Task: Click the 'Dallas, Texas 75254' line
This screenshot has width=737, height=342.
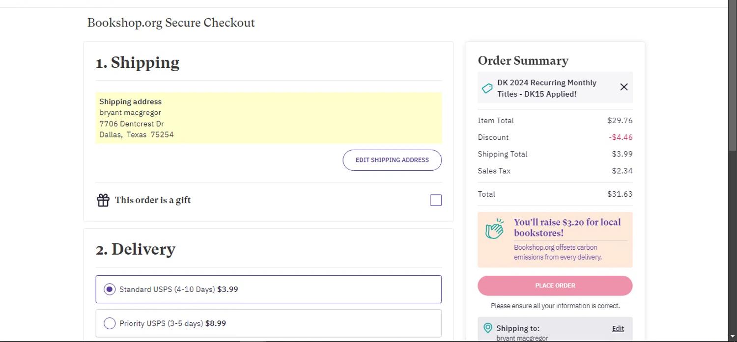Action: coord(137,134)
